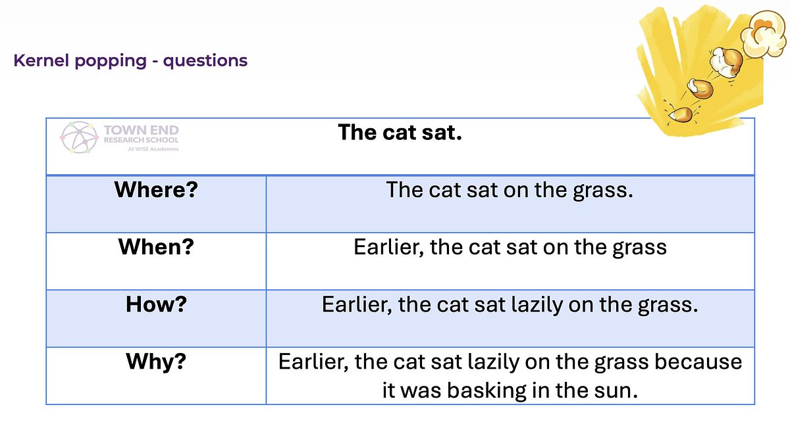Image resolution: width=790 pixels, height=422 pixels.
Task: Select the slide title 'Kernel popping - questions'
Action: tap(130, 61)
